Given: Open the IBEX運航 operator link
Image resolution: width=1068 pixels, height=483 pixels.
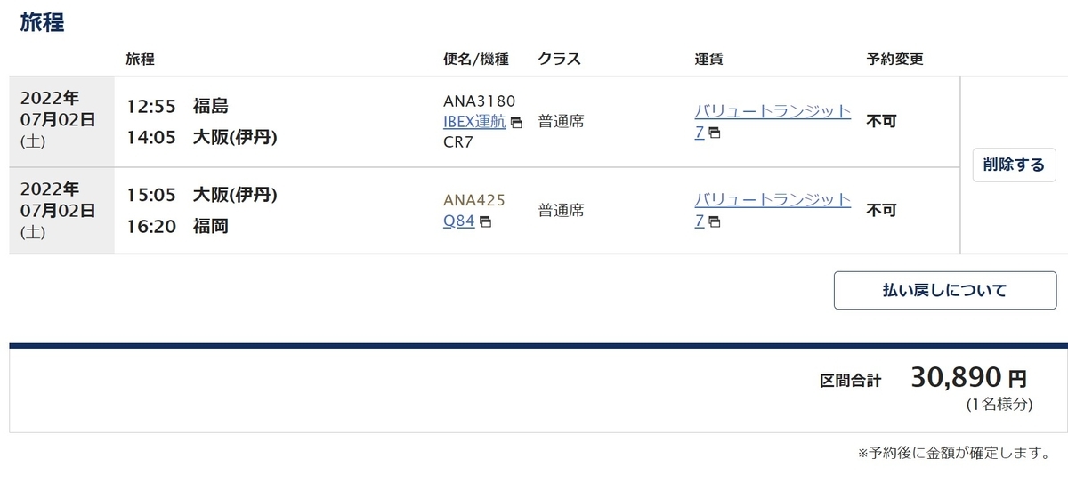Looking at the screenshot, I should pyautogui.click(x=474, y=121).
